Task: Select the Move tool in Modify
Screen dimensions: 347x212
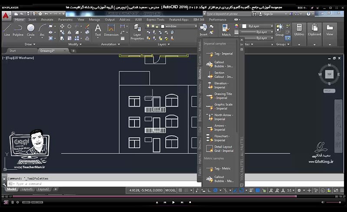Action: (62, 26)
